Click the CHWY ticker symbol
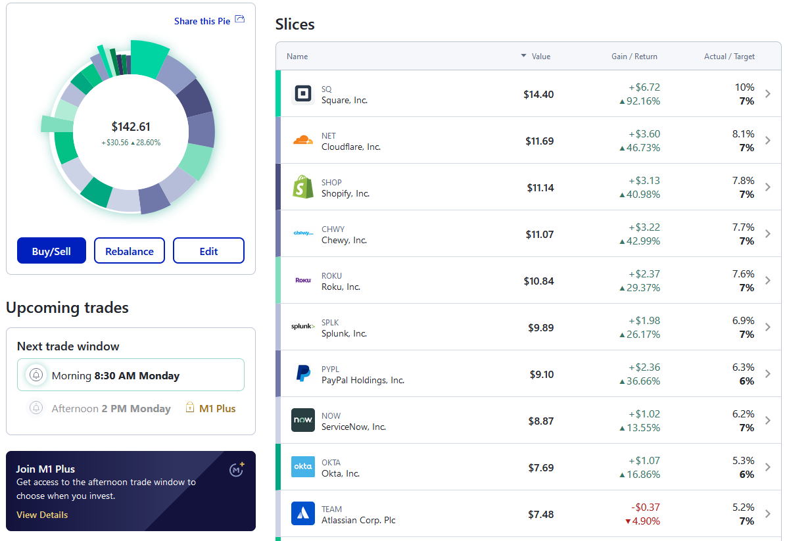This screenshot has height=541, width=787. [333, 229]
